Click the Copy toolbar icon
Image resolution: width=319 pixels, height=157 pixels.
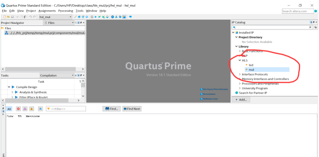[x=21, y=17]
